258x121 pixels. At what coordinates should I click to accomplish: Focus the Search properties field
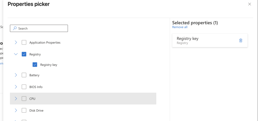click(39, 28)
